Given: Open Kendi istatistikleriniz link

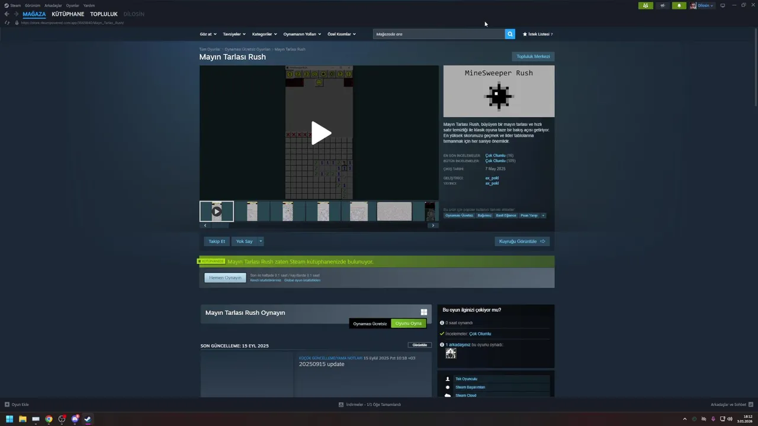Looking at the screenshot, I should tap(265, 280).
